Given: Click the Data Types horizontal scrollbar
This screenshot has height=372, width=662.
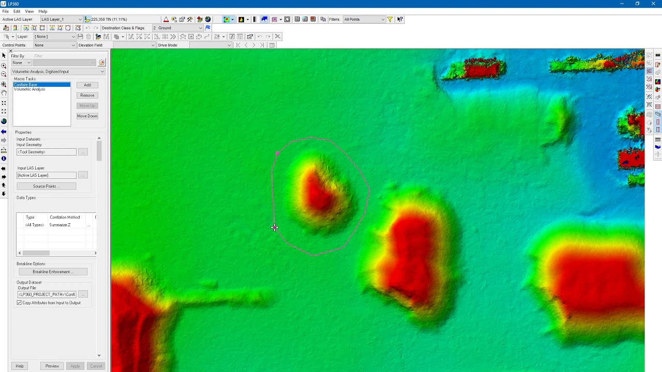Looking at the screenshot, I should pyautogui.click(x=57, y=253).
